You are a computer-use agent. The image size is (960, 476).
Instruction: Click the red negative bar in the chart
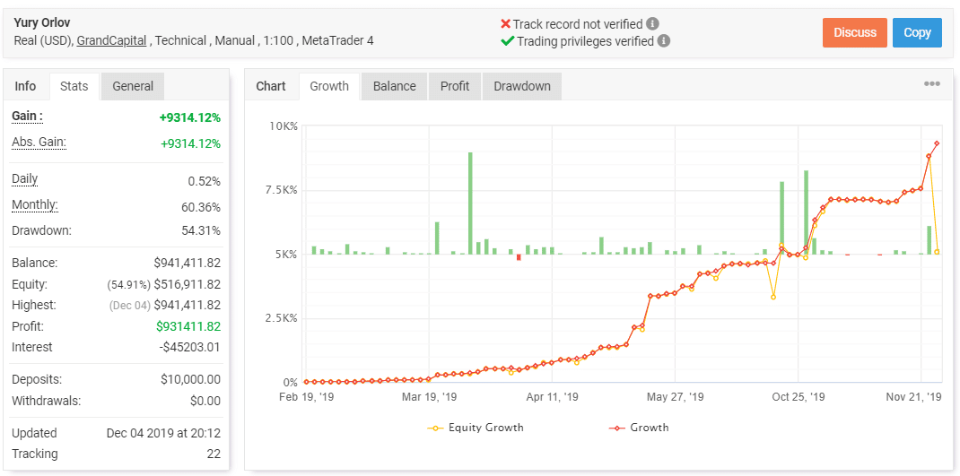pos(519,257)
